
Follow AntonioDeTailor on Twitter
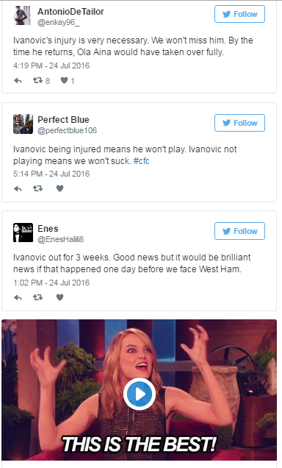coord(239,14)
